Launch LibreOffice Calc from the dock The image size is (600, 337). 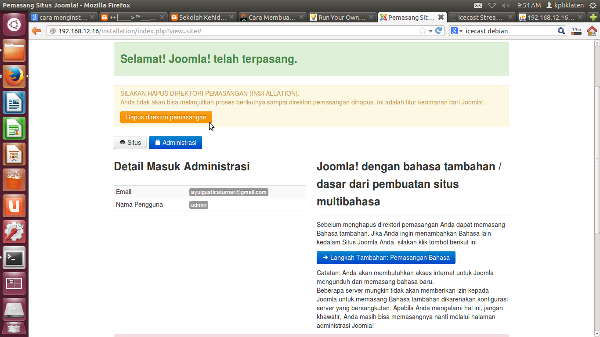[14, 129]
